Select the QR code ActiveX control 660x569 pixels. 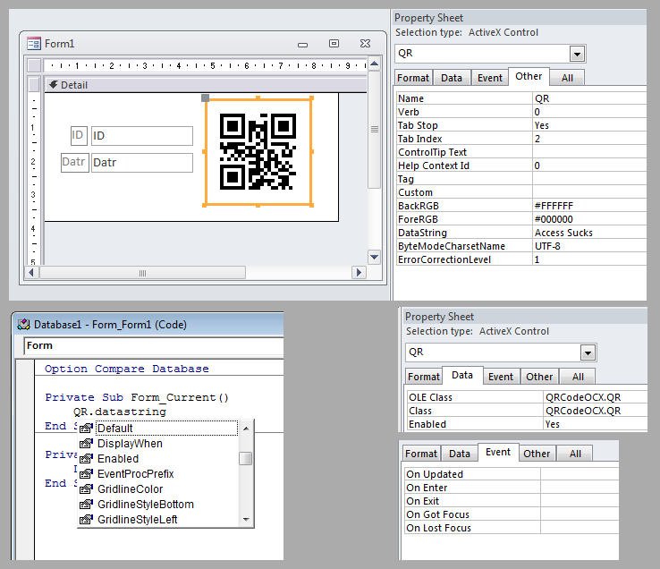[258, 152]
